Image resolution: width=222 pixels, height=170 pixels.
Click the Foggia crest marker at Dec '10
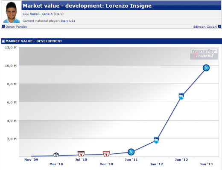point(106,154)
